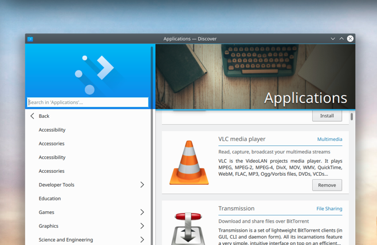The image size is (377, 245).
Task: Open the window menu icon in title bar
Action: [x=30, y=39]
